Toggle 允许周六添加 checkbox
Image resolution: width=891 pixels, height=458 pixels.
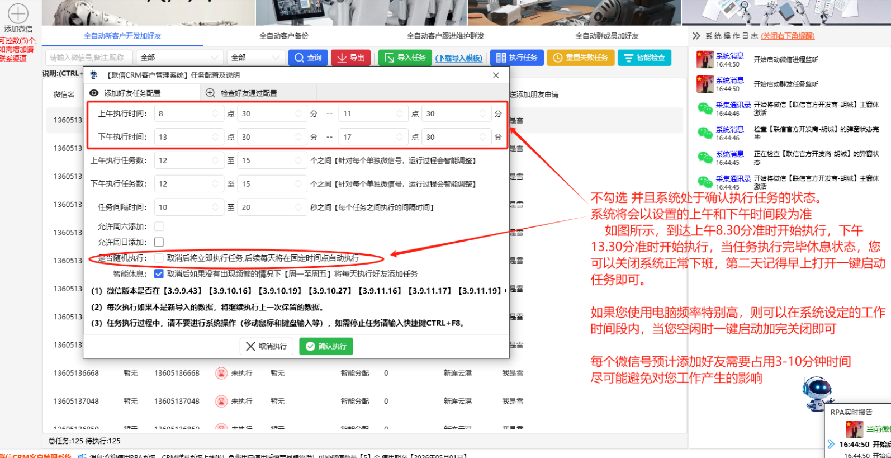(159, 226)
